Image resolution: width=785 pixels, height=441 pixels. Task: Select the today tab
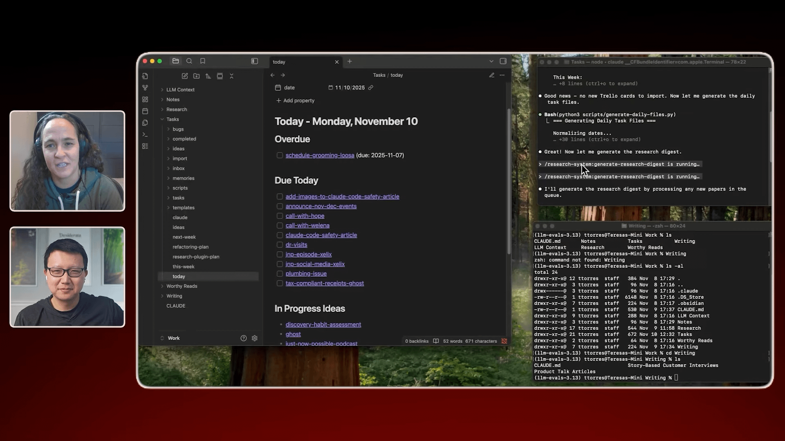279,62
